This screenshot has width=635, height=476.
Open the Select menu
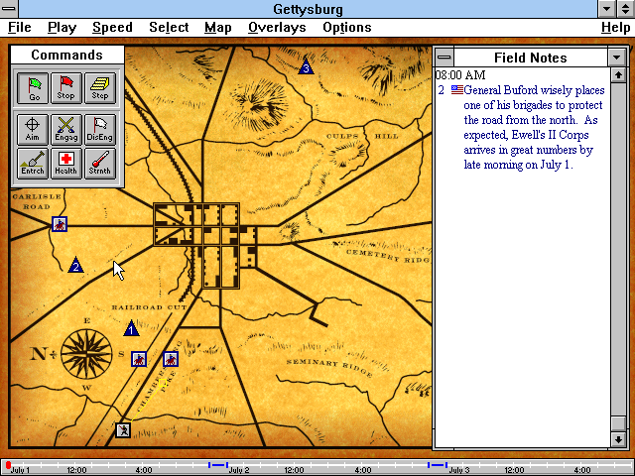click(x=169, y=28)
